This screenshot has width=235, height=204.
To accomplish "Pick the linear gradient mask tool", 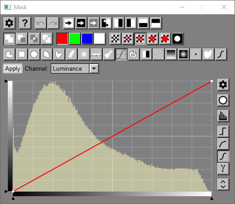I will click(x=171, y=54).
